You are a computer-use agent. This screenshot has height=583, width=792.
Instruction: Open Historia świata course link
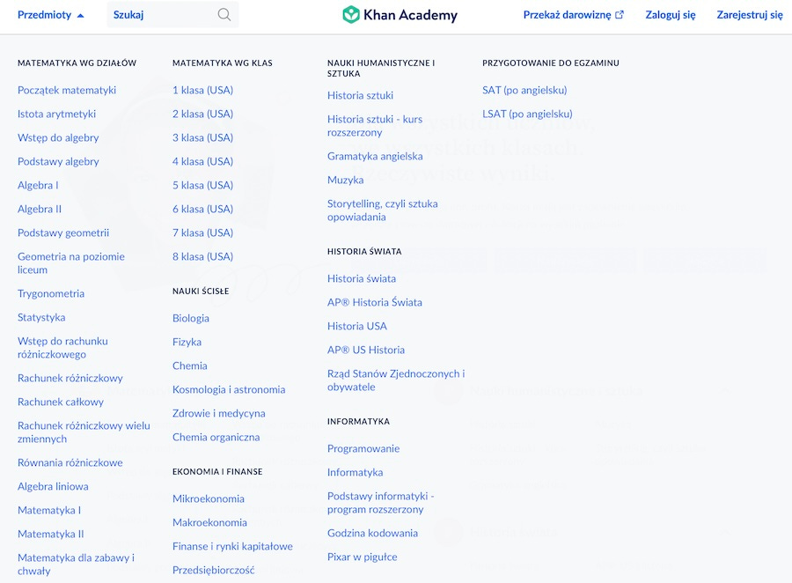[362, 278]
